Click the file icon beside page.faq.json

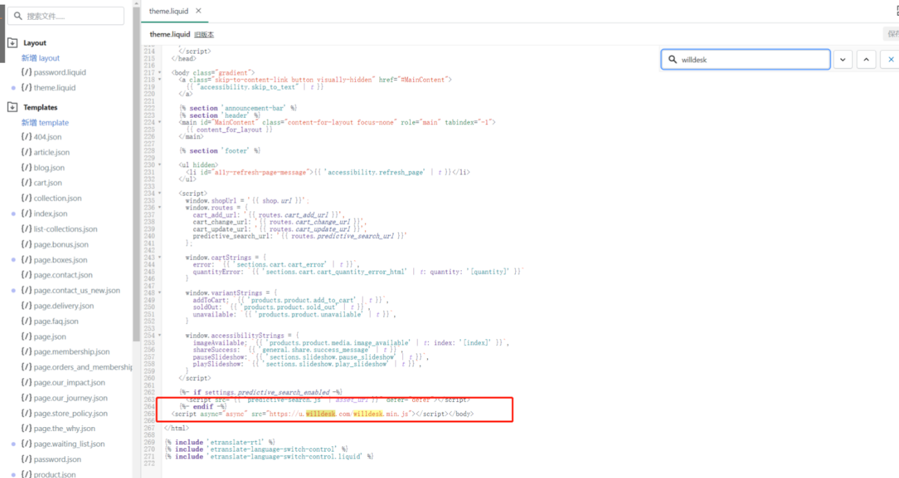(26, 321)
